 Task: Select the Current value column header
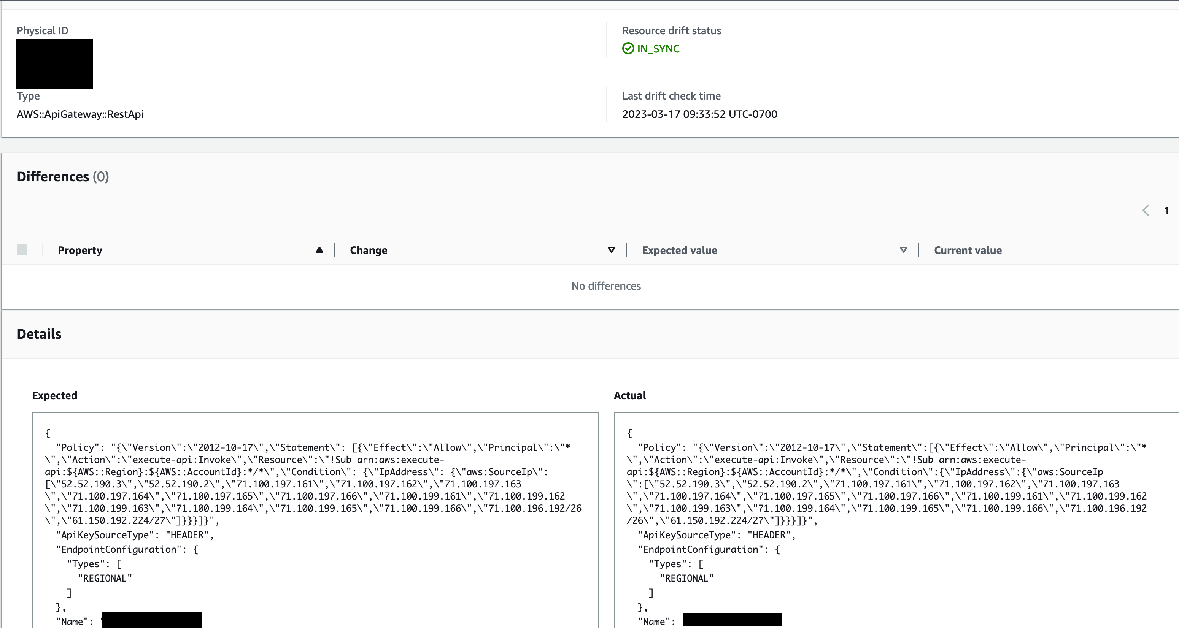click(x=967, y=250)
